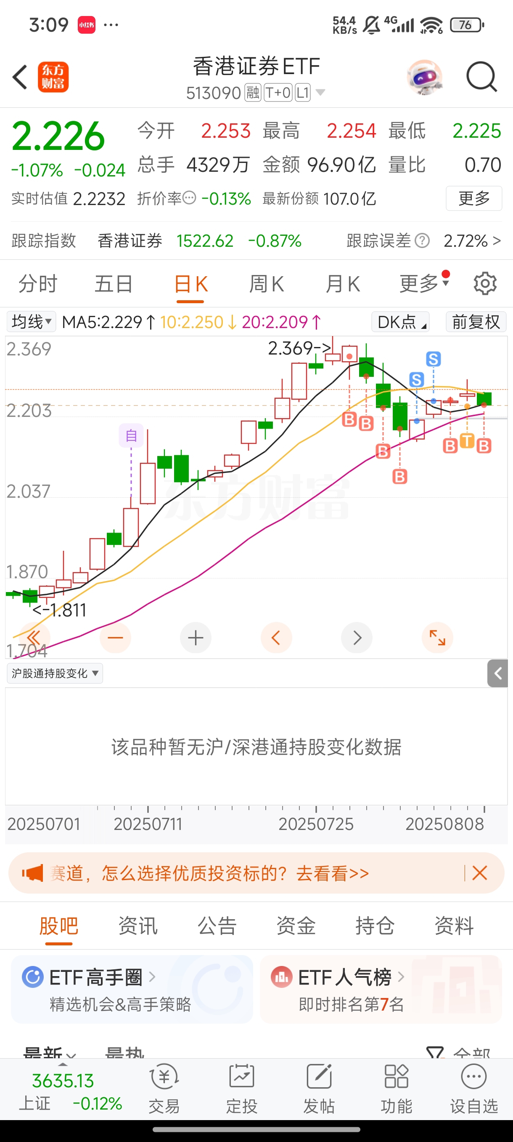This screenshot has width=513, height=1142.
Task: Tap the T+0 badge
Action: 278,93
